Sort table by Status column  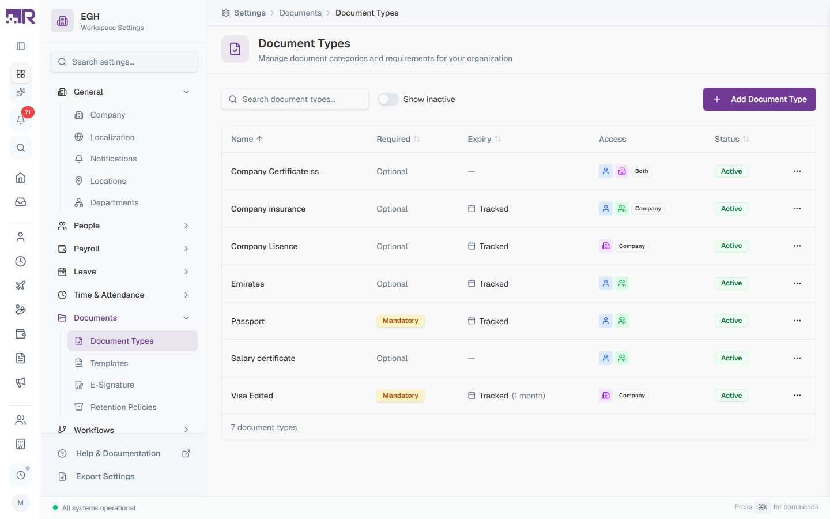pos(732,139)
